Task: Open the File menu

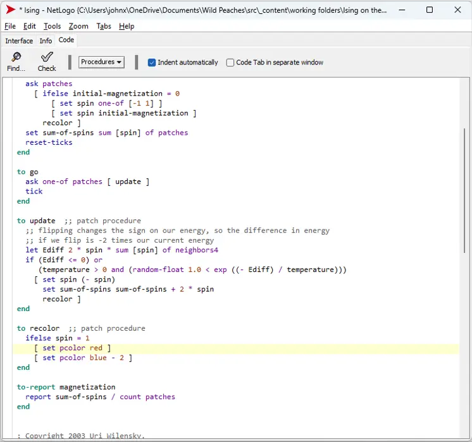Action: [x=10, y=26]
